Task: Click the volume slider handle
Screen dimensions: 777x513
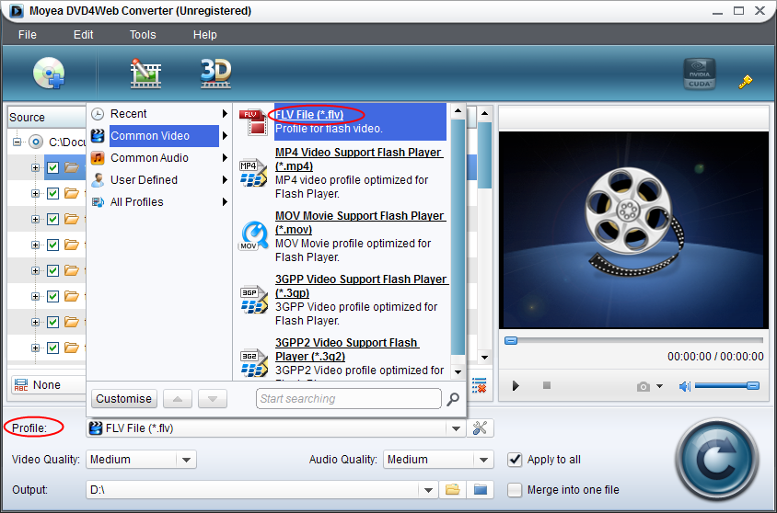Action: point(752,386)
